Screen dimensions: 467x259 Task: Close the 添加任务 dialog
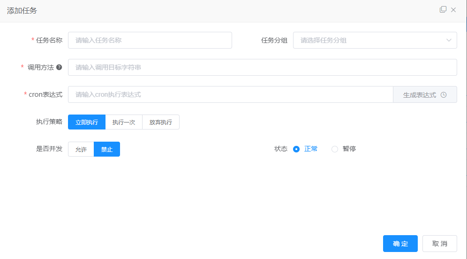pyautogui.click(x=453, y=10)
